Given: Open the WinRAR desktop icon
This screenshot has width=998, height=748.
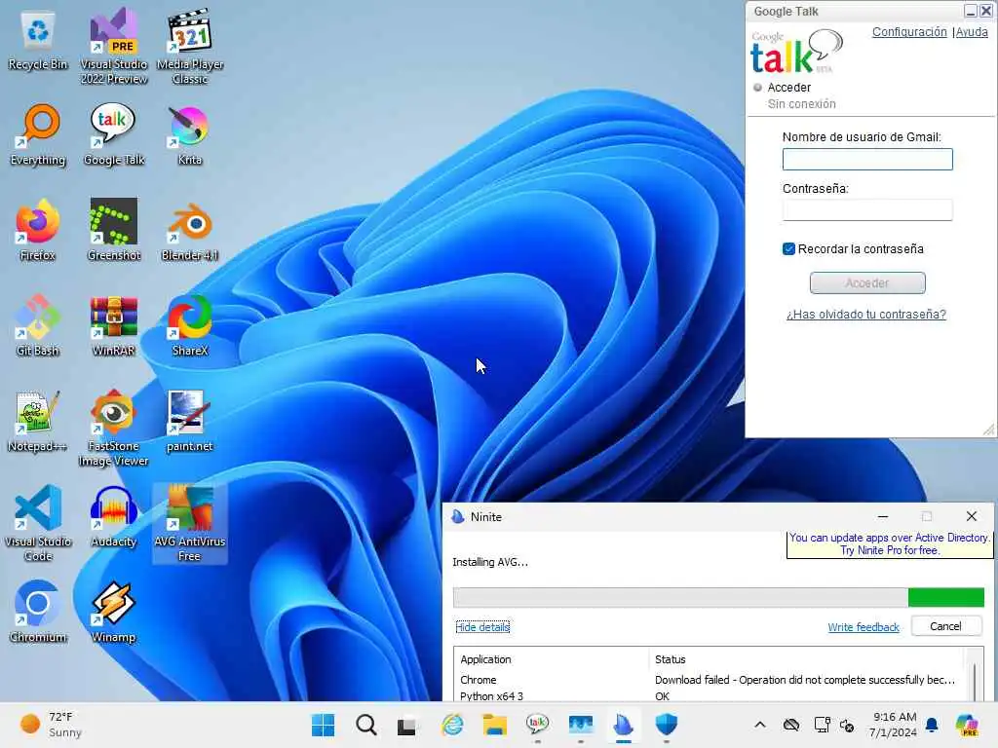Looking at the screenshot, I should click(x=114, y=325).
